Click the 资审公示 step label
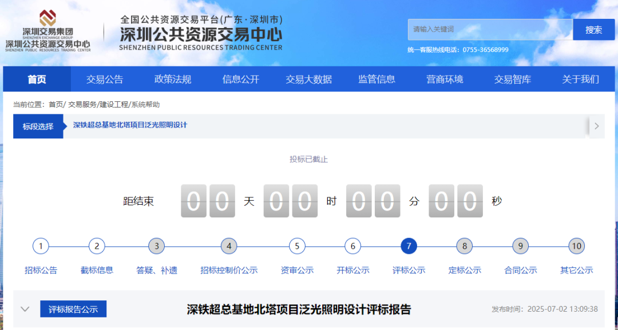This screenshot has height=330, width=618. pos(297,270)
